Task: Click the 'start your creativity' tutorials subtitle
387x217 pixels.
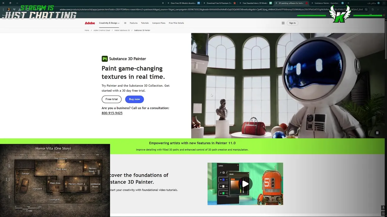Action: point(144,190)
